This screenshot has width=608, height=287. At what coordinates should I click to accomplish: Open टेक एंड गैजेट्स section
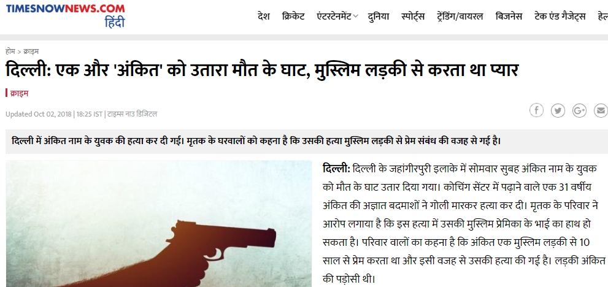tap(560, 17)
